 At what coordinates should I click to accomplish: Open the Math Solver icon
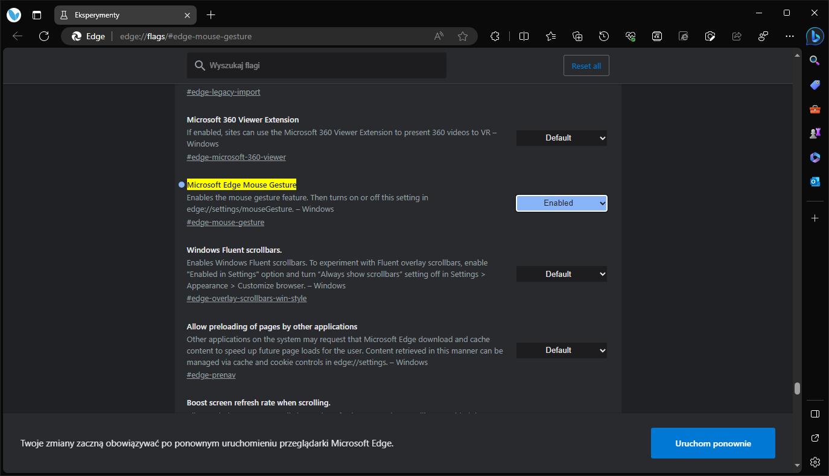657,36
